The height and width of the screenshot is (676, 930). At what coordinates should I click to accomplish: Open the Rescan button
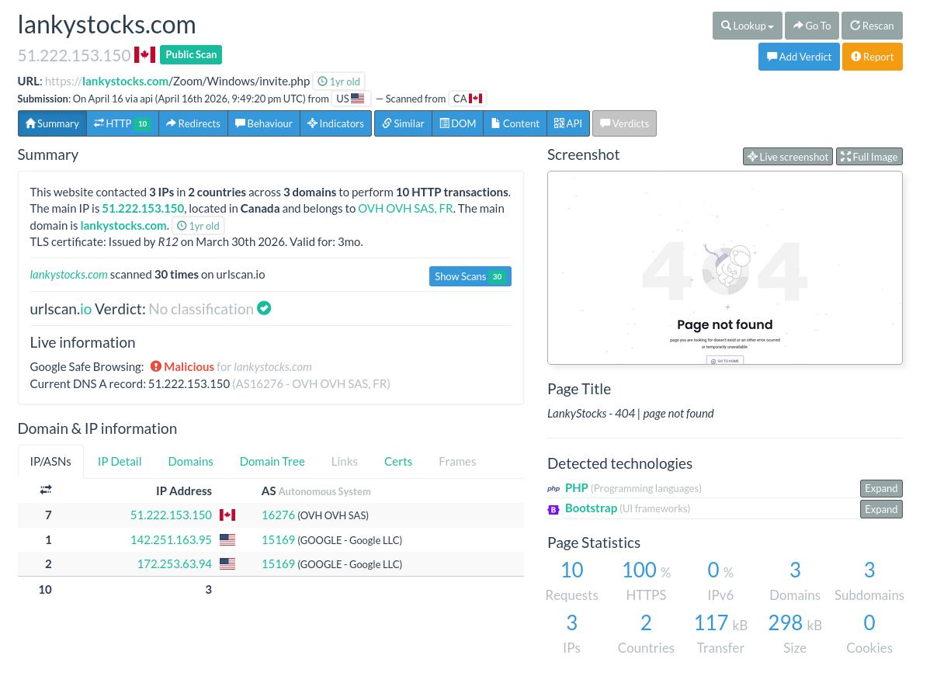click(x=872, y=26)
